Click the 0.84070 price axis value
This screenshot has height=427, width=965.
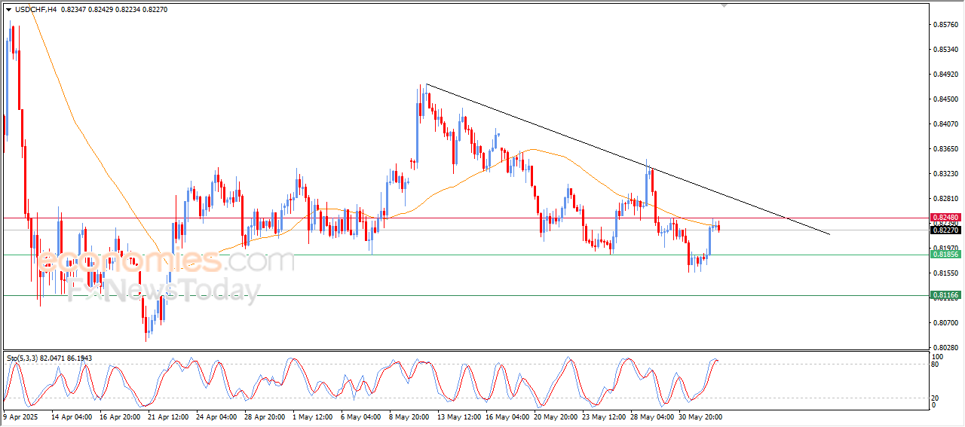coord(945,124)
